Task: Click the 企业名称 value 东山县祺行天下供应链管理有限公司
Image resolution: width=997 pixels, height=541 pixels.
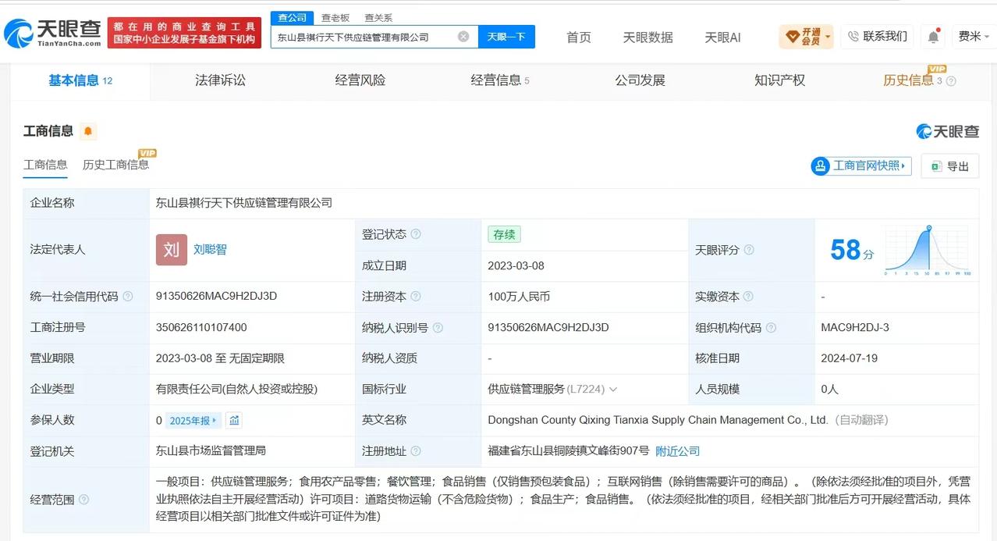Action: (244, 203)
